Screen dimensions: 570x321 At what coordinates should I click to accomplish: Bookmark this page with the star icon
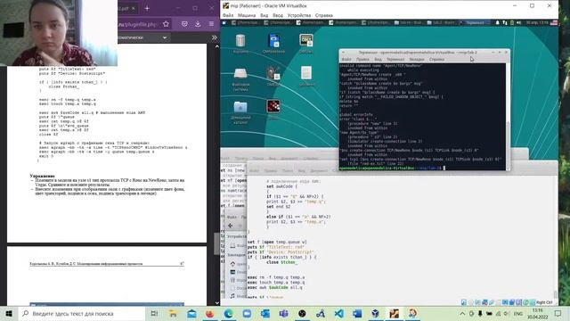tap(167, 24)
